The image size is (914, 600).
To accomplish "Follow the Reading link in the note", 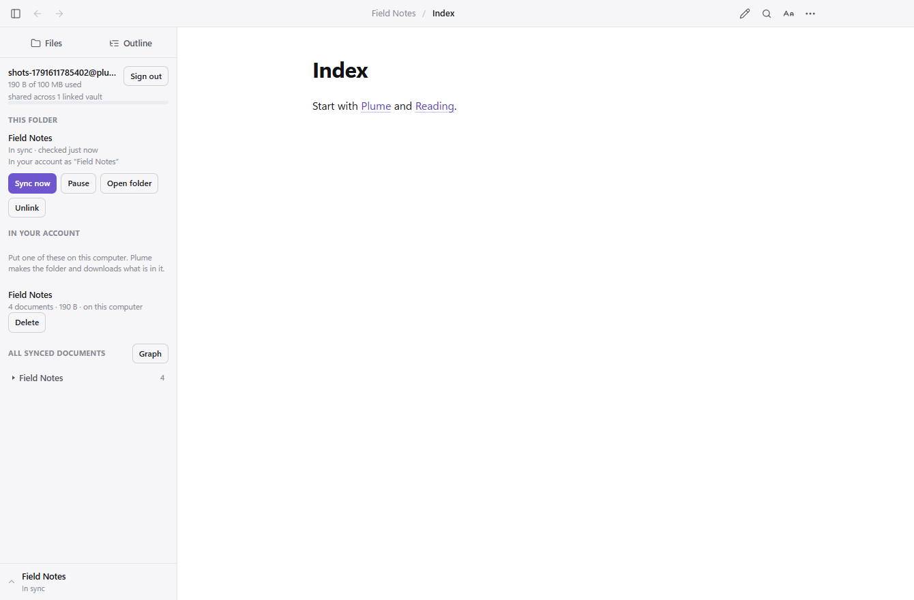I will pyautogui.click(x=434, y=106).
